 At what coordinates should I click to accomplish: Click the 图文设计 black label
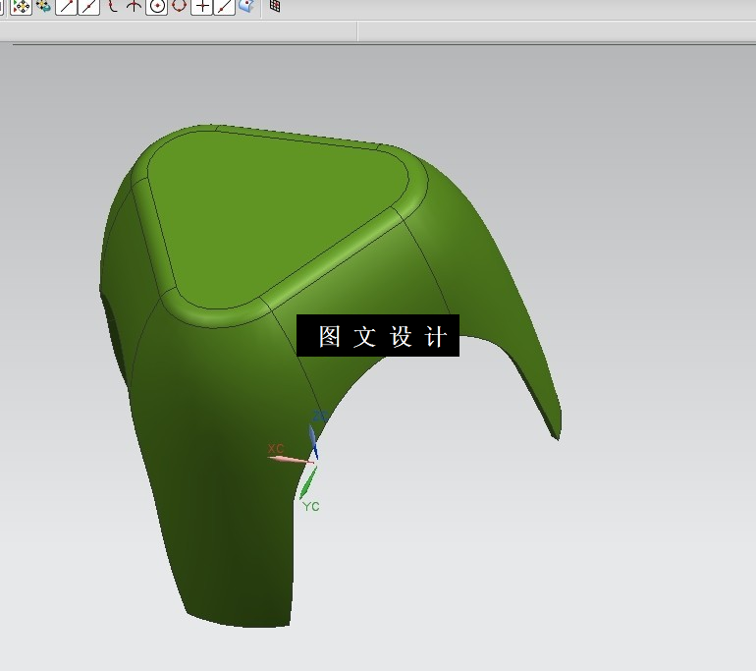point(378,336)
